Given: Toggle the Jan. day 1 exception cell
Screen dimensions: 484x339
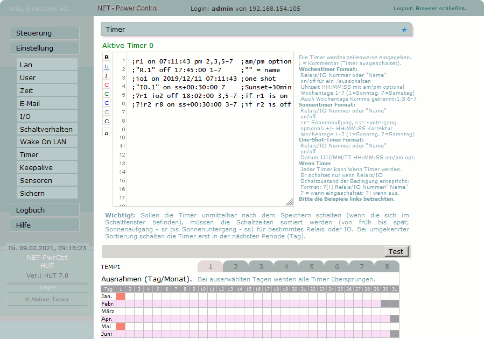Looking at the screenshot, I should point(121,296).
